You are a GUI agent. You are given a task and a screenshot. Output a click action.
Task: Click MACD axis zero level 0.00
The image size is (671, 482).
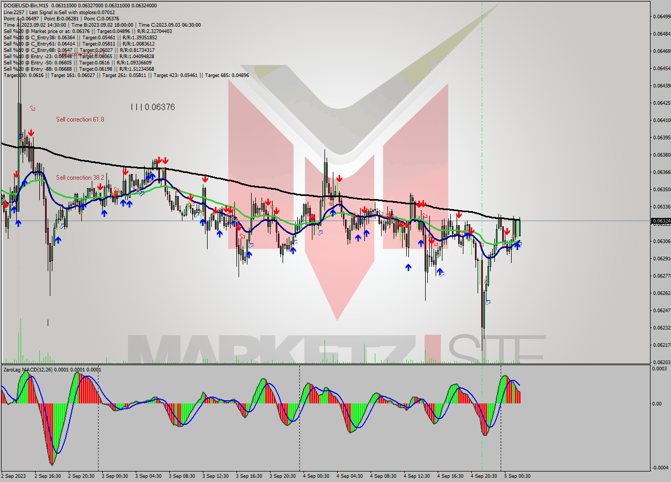[x=658, y=403]
